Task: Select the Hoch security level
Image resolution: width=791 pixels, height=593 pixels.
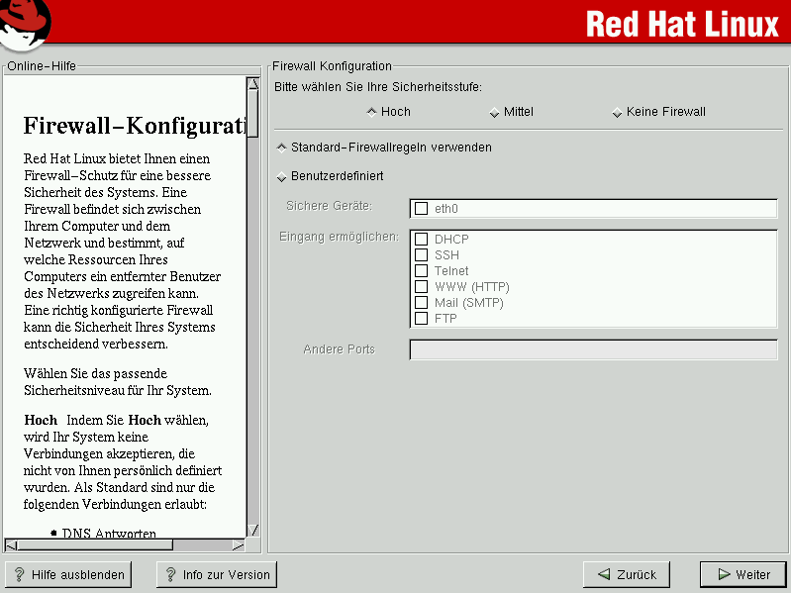Action: (x=372, y=112)
